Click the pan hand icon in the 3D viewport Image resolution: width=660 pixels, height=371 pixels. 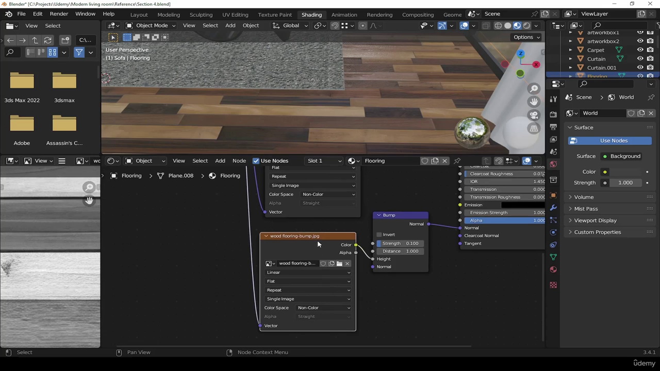click(x=534, y=102)
